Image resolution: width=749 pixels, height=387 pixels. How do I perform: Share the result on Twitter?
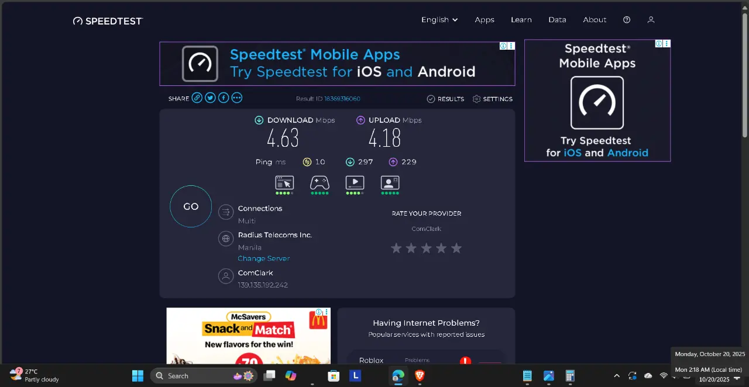[210, 98]
